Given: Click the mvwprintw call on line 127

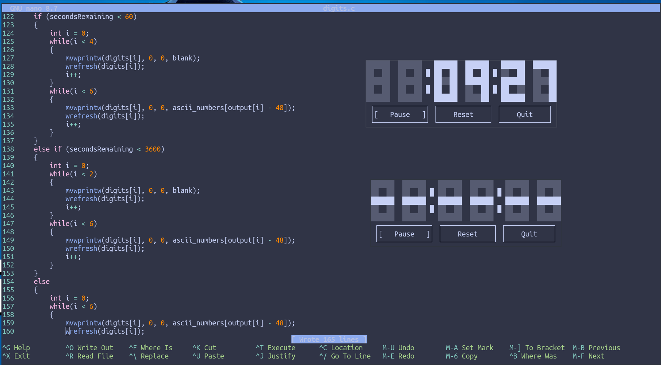Looking at the screenshot, I should click(x=133, y=58).
